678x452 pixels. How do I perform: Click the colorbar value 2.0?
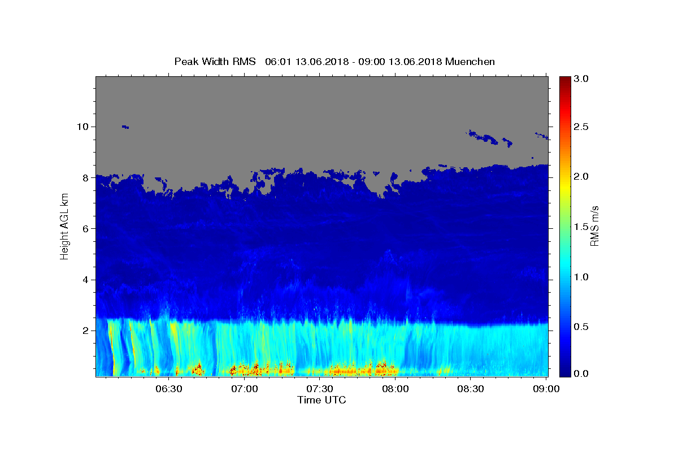(x=582, y=177)
